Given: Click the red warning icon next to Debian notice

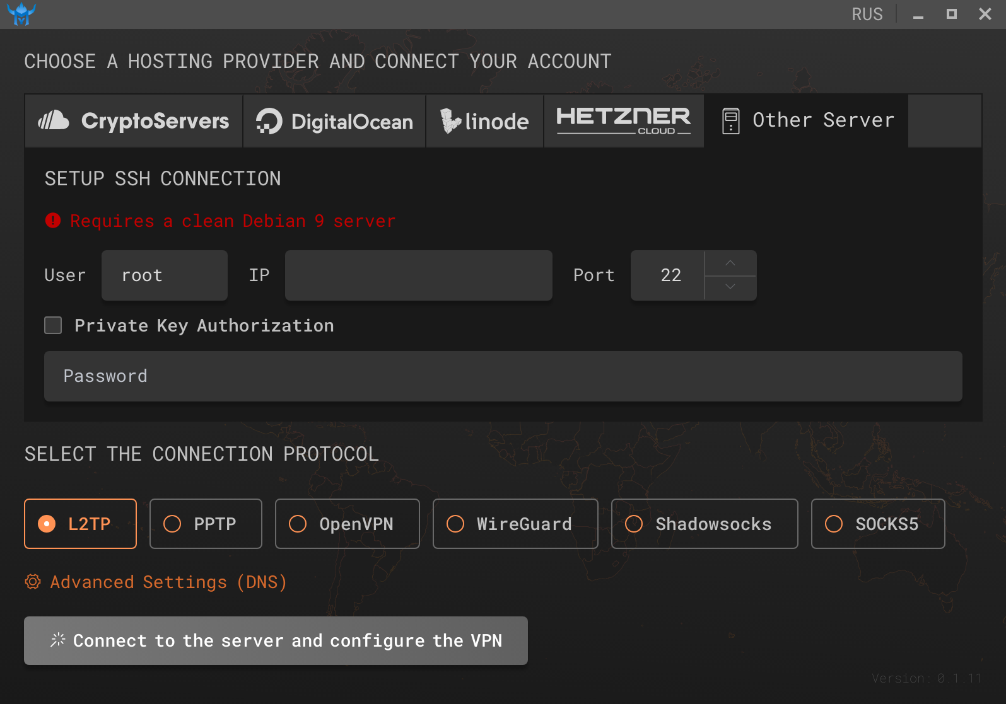Looking at the screenshot, I should (53, 221).
